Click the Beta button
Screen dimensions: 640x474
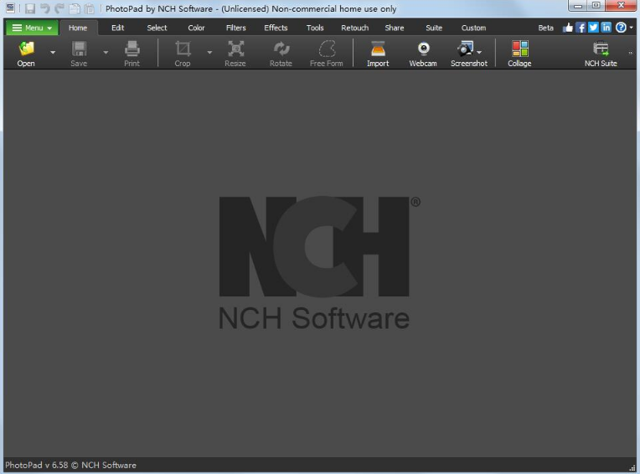click(545, 28)
